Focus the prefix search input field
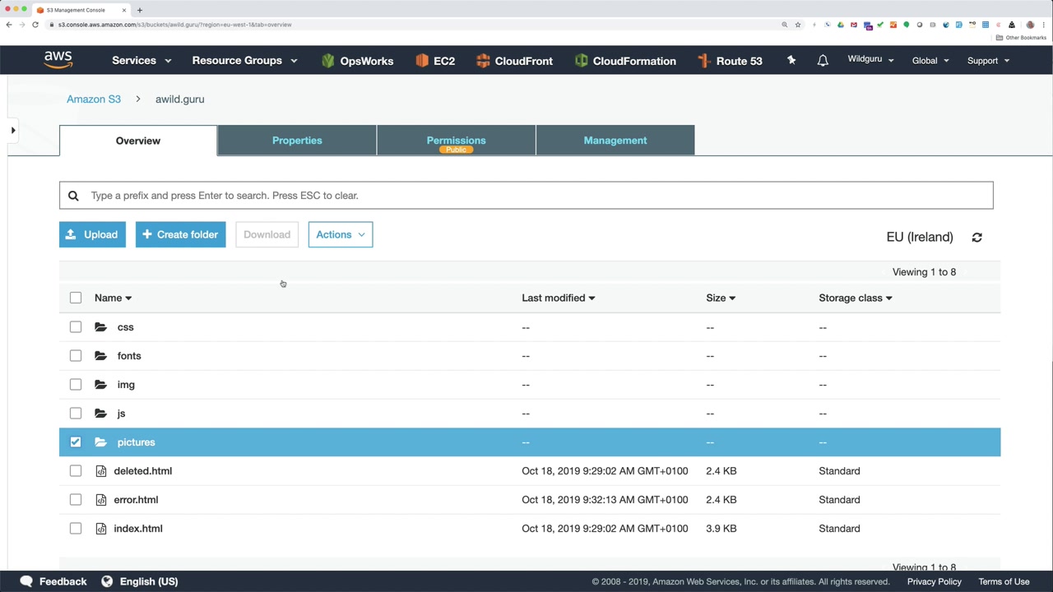The width and height of the screenshot is (1053, 592). point(526,196)
